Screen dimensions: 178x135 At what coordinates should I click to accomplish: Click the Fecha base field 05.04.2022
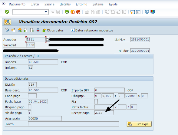(38, 101)
